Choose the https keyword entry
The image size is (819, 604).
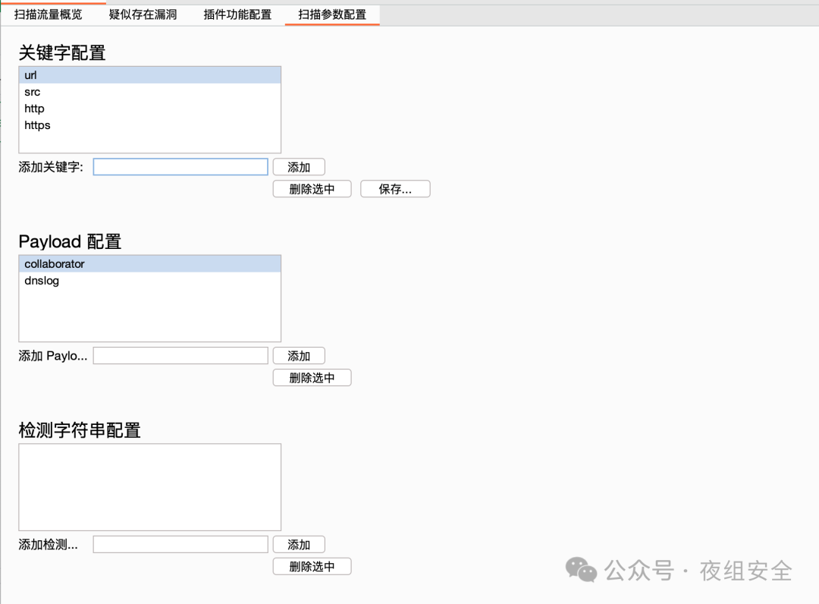(x=37, y=125)
